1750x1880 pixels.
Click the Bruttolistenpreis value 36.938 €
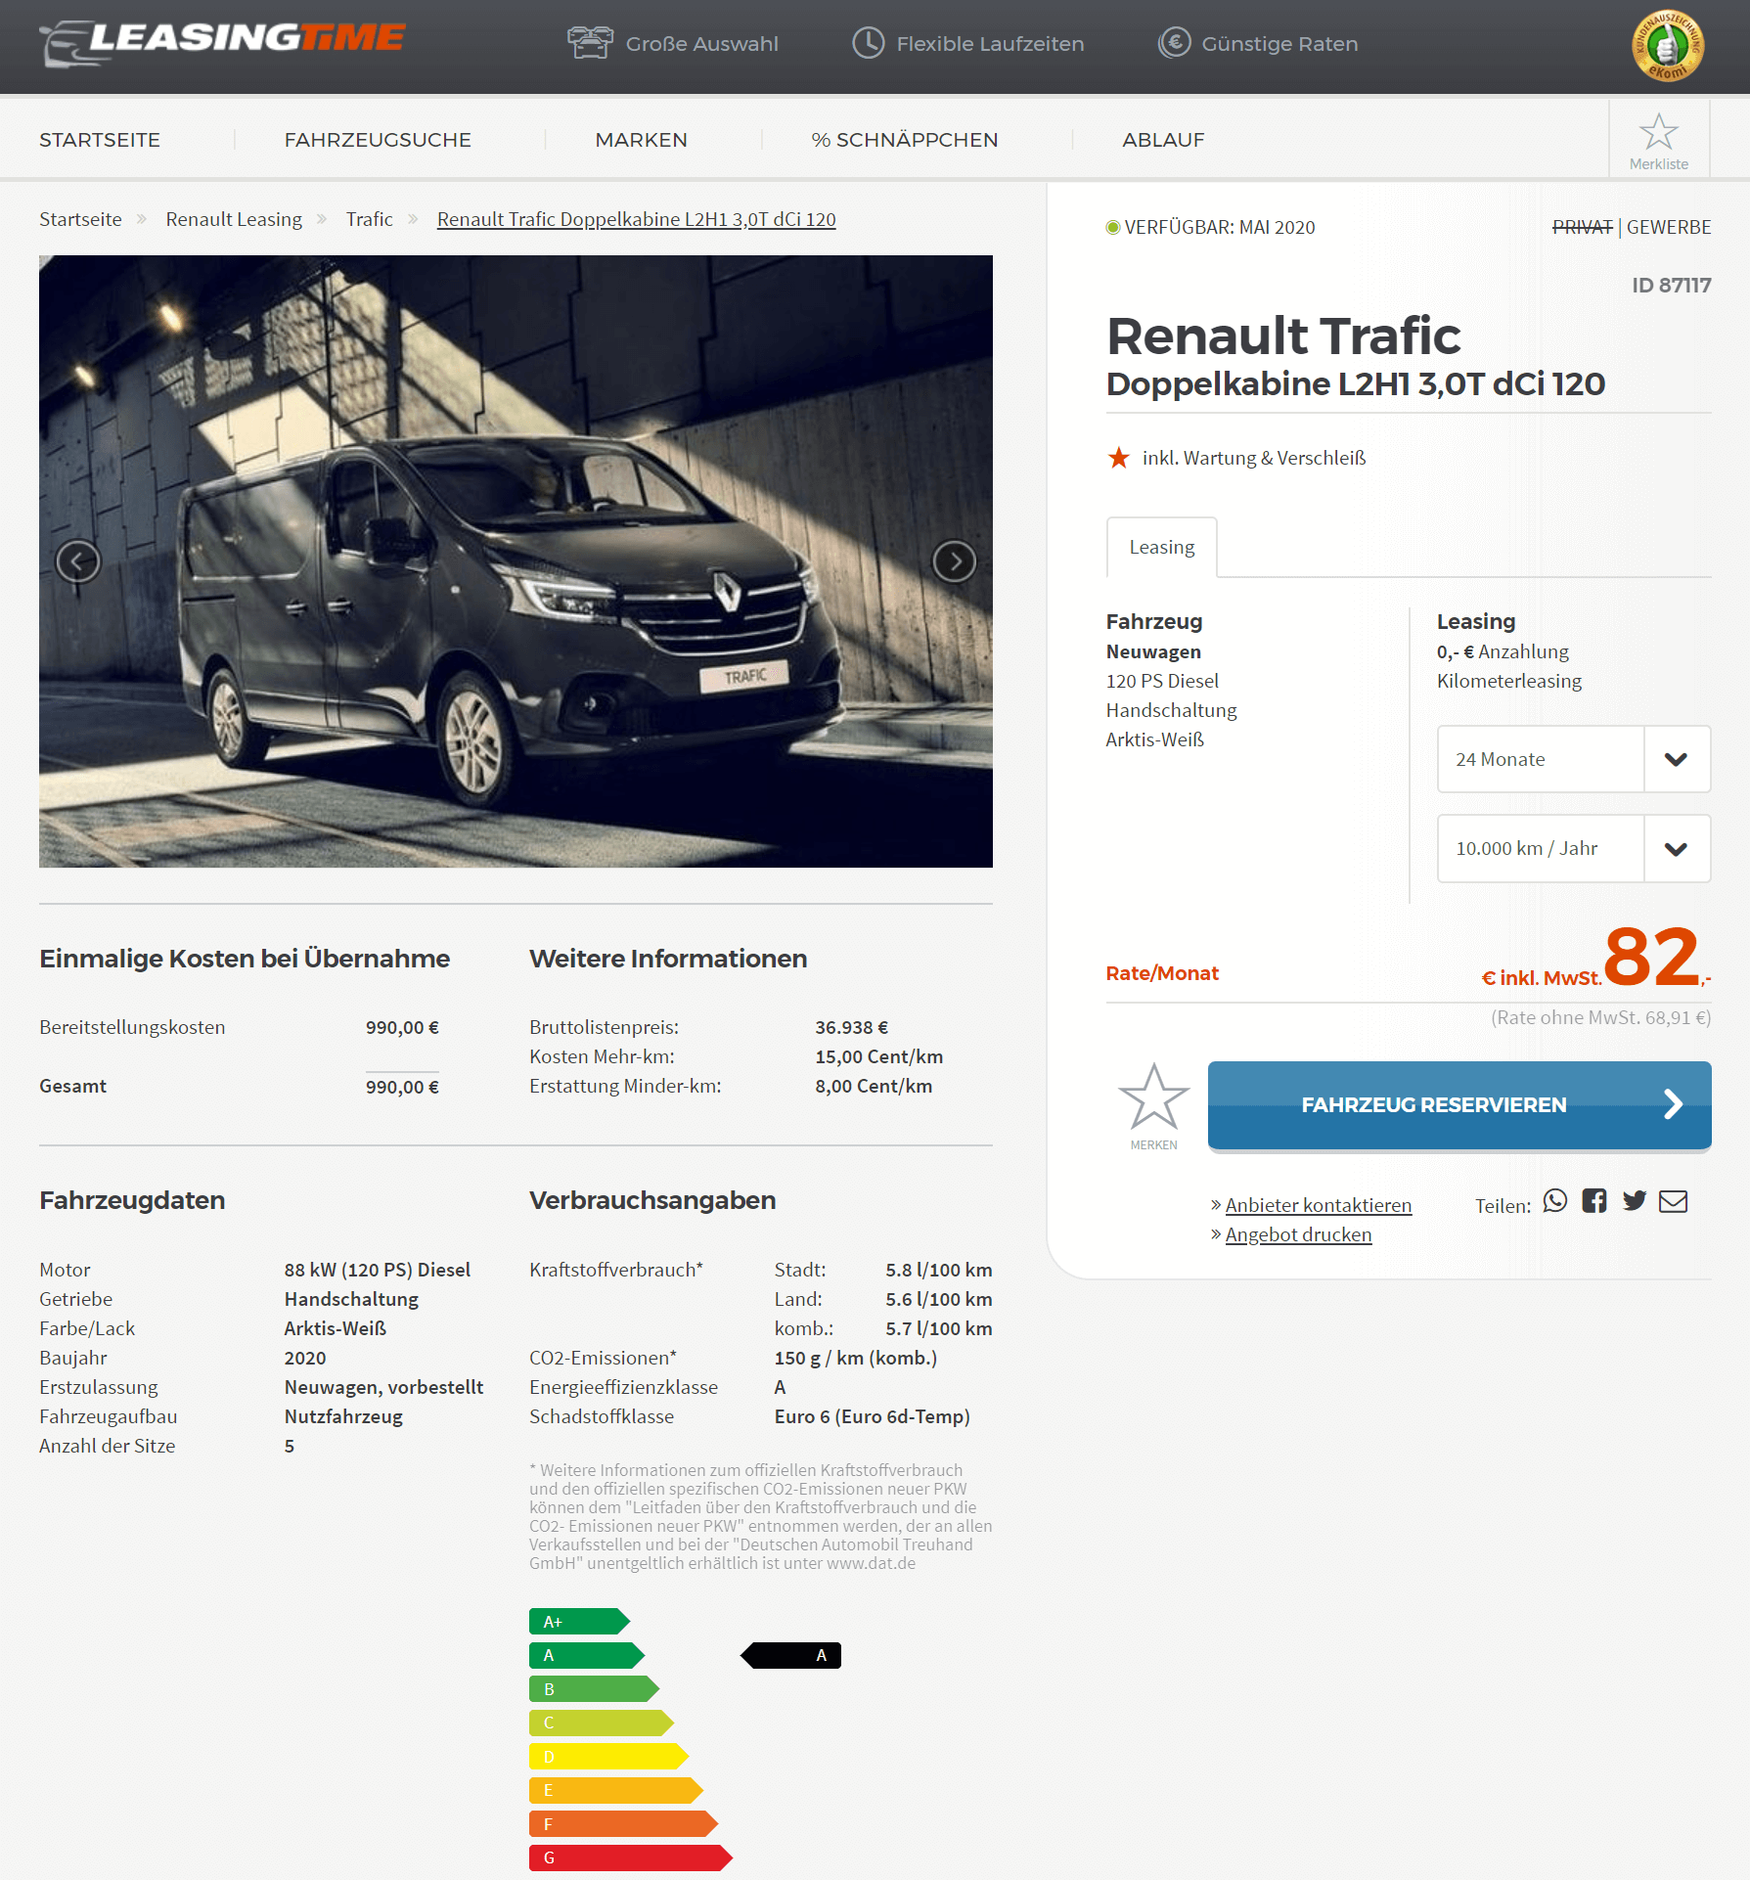click(x=852, y=1027)
